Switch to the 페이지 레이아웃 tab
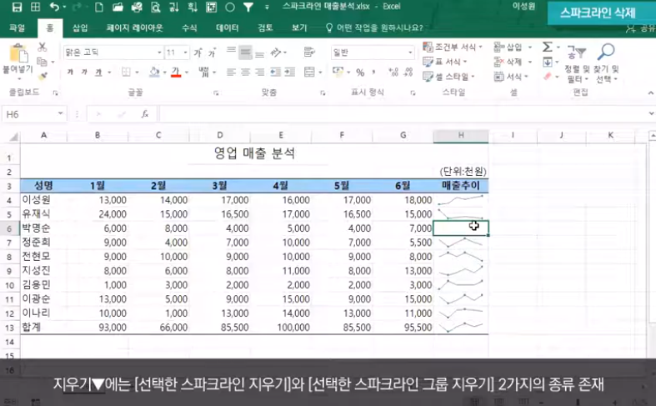This screenshot has width=656, height=406. tap(134, 28)
